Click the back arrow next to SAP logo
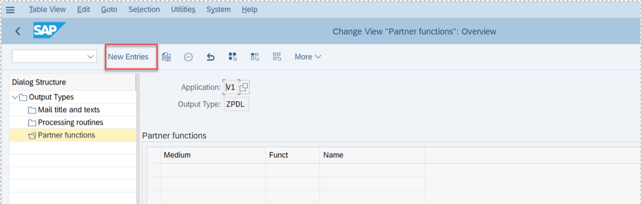641x204 pixels. coord(18,31)
